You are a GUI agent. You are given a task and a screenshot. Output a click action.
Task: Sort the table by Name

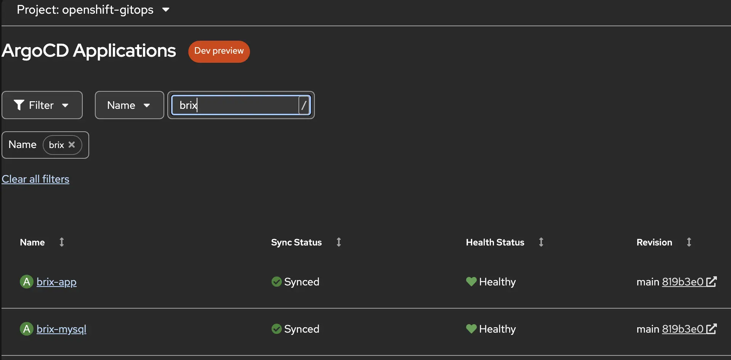pos(61,242)
